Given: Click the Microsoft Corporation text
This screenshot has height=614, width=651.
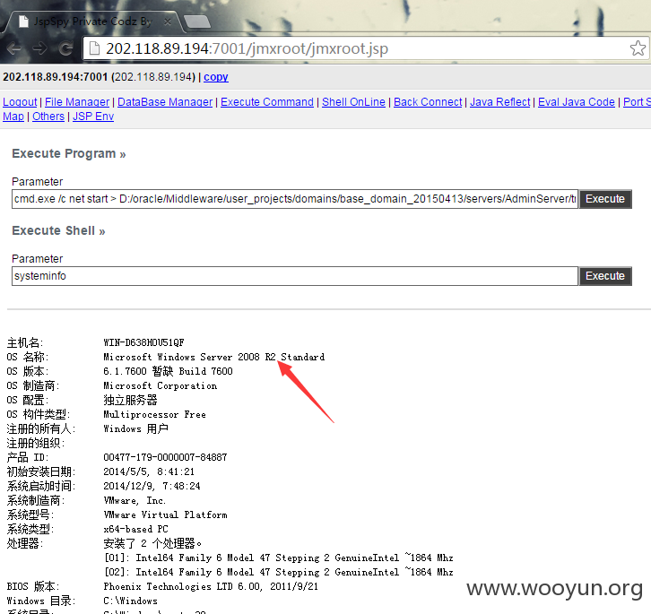Looking at the screenshot, I should click(x=160, y=385).
